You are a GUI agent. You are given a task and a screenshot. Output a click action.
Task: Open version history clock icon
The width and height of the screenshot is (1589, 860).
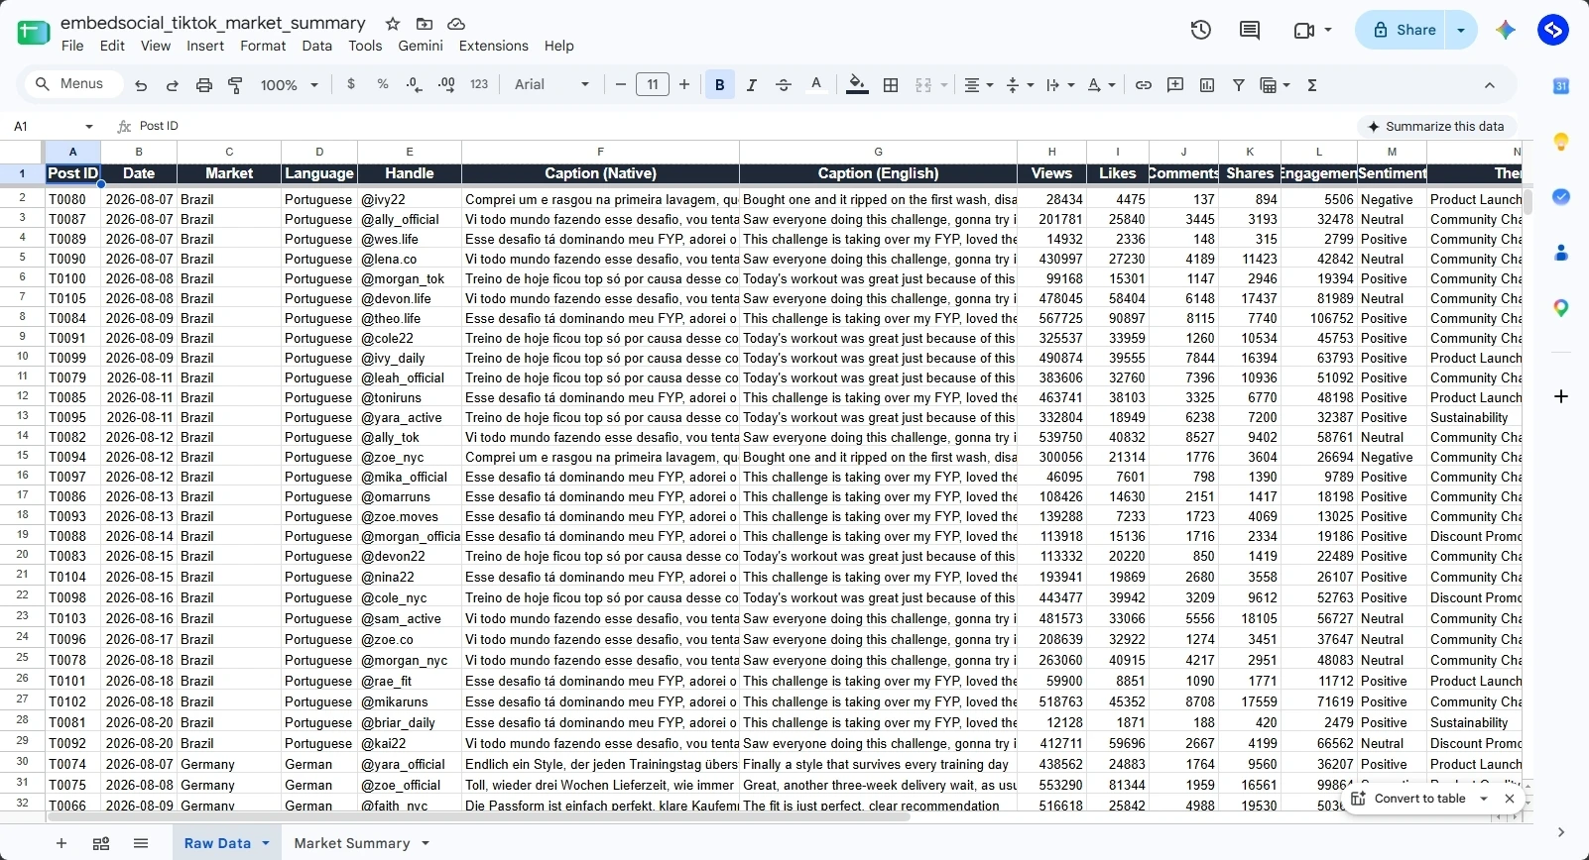coord(1201,30)
